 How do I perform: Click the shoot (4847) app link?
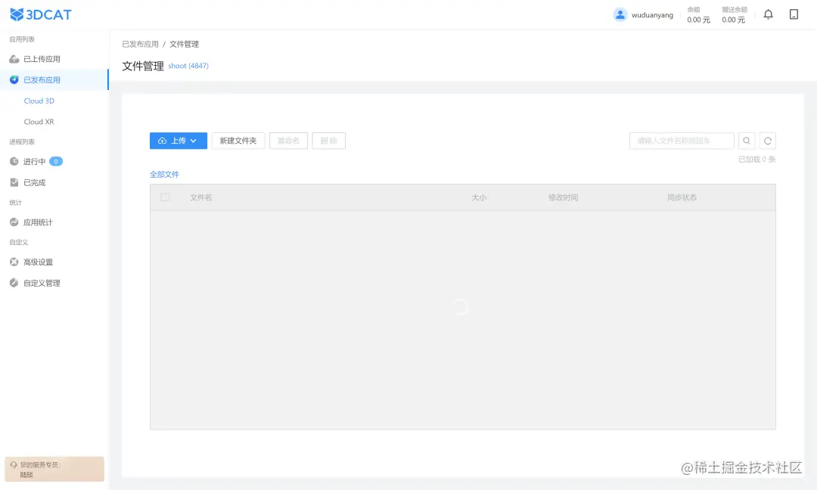(x=188, y=66)
